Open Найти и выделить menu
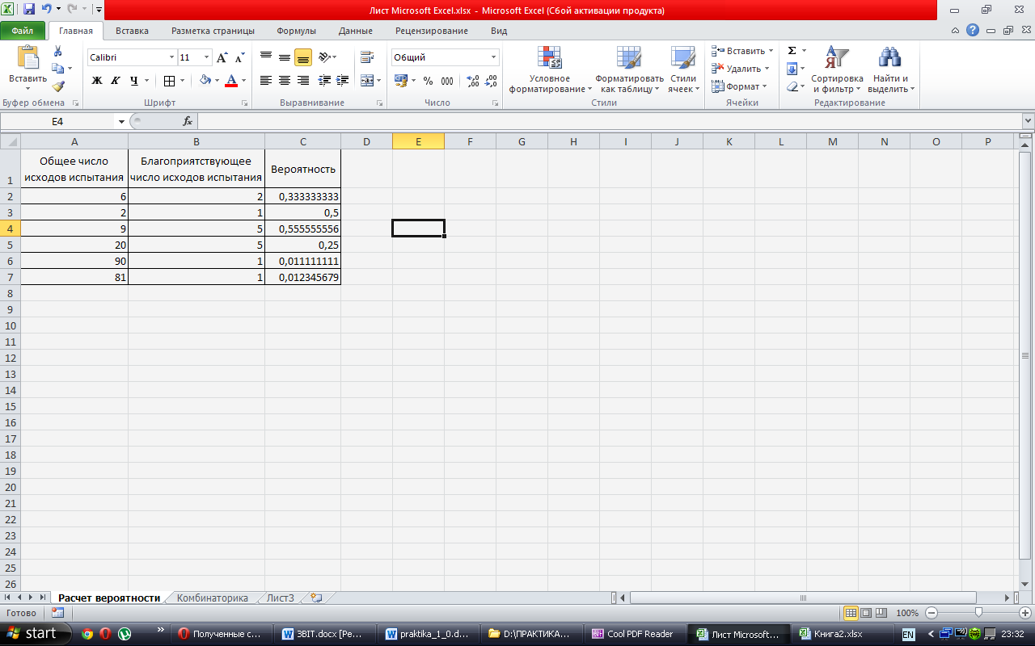The width and height of the screenshot is (1035, 646). pyautogui.click(x=890, y=70)
